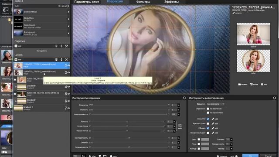Hide Gradient 1 layer 7 eye icon
Image resolution: width=279 pixels, height=157 pixels.
point(68,108)
